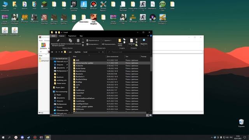Click the pin to Quick access ribbon icon
This screenshot has height=140, width=249.
pos(58,40)
